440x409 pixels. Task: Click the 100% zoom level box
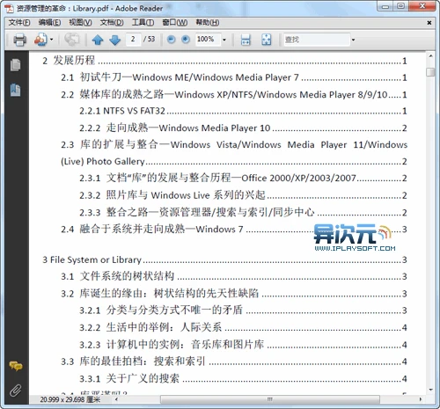pyautogui.click(x=208, y=40)
